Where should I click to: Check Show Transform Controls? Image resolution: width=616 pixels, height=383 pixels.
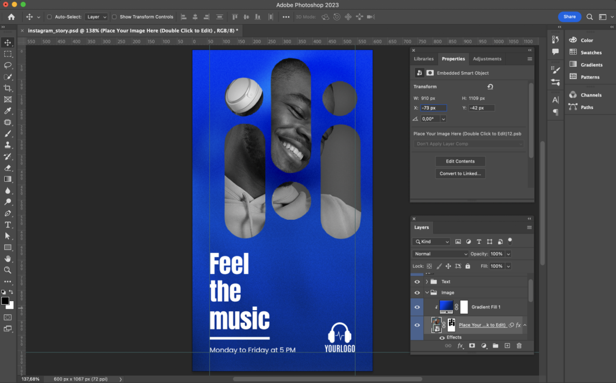(114, 17)
